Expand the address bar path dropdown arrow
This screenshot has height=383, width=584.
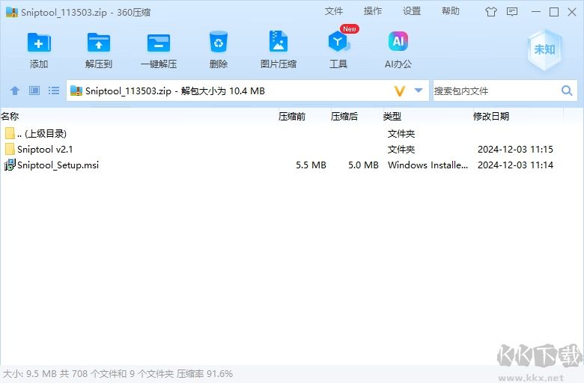[x=419, y=91]
